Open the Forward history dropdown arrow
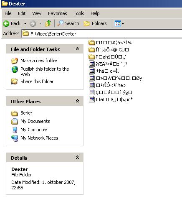 (x=40, y=23)
